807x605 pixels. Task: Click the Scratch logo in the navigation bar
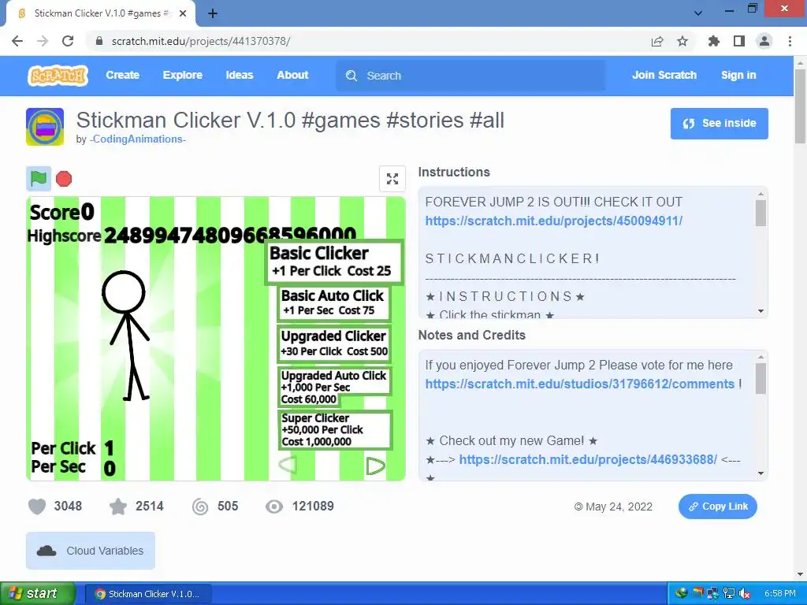(58, 76)
